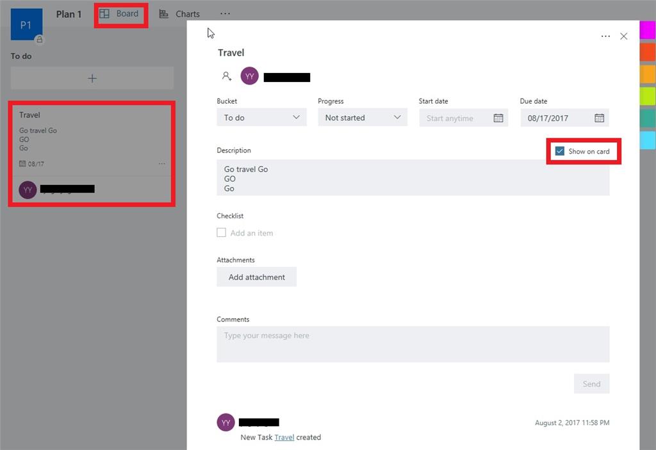Switch to the Board view
Screen dimensions: 656x450
point(119,14)
